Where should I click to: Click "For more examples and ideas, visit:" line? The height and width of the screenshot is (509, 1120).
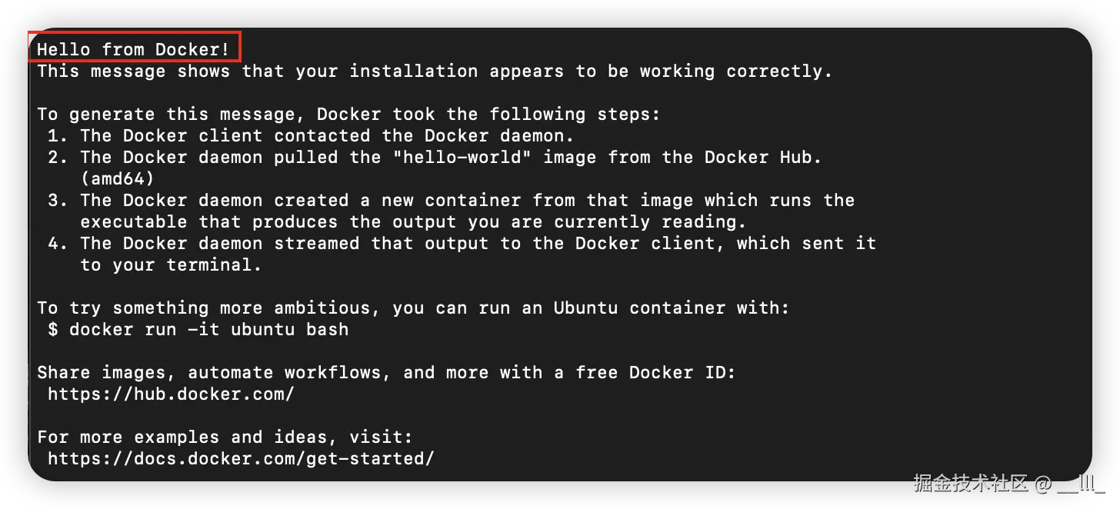pyautogui.click(x=225, y=437)
